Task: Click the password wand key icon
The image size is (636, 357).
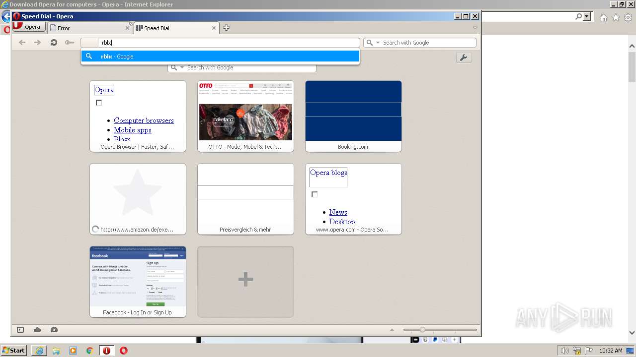Action: [70, 43]
